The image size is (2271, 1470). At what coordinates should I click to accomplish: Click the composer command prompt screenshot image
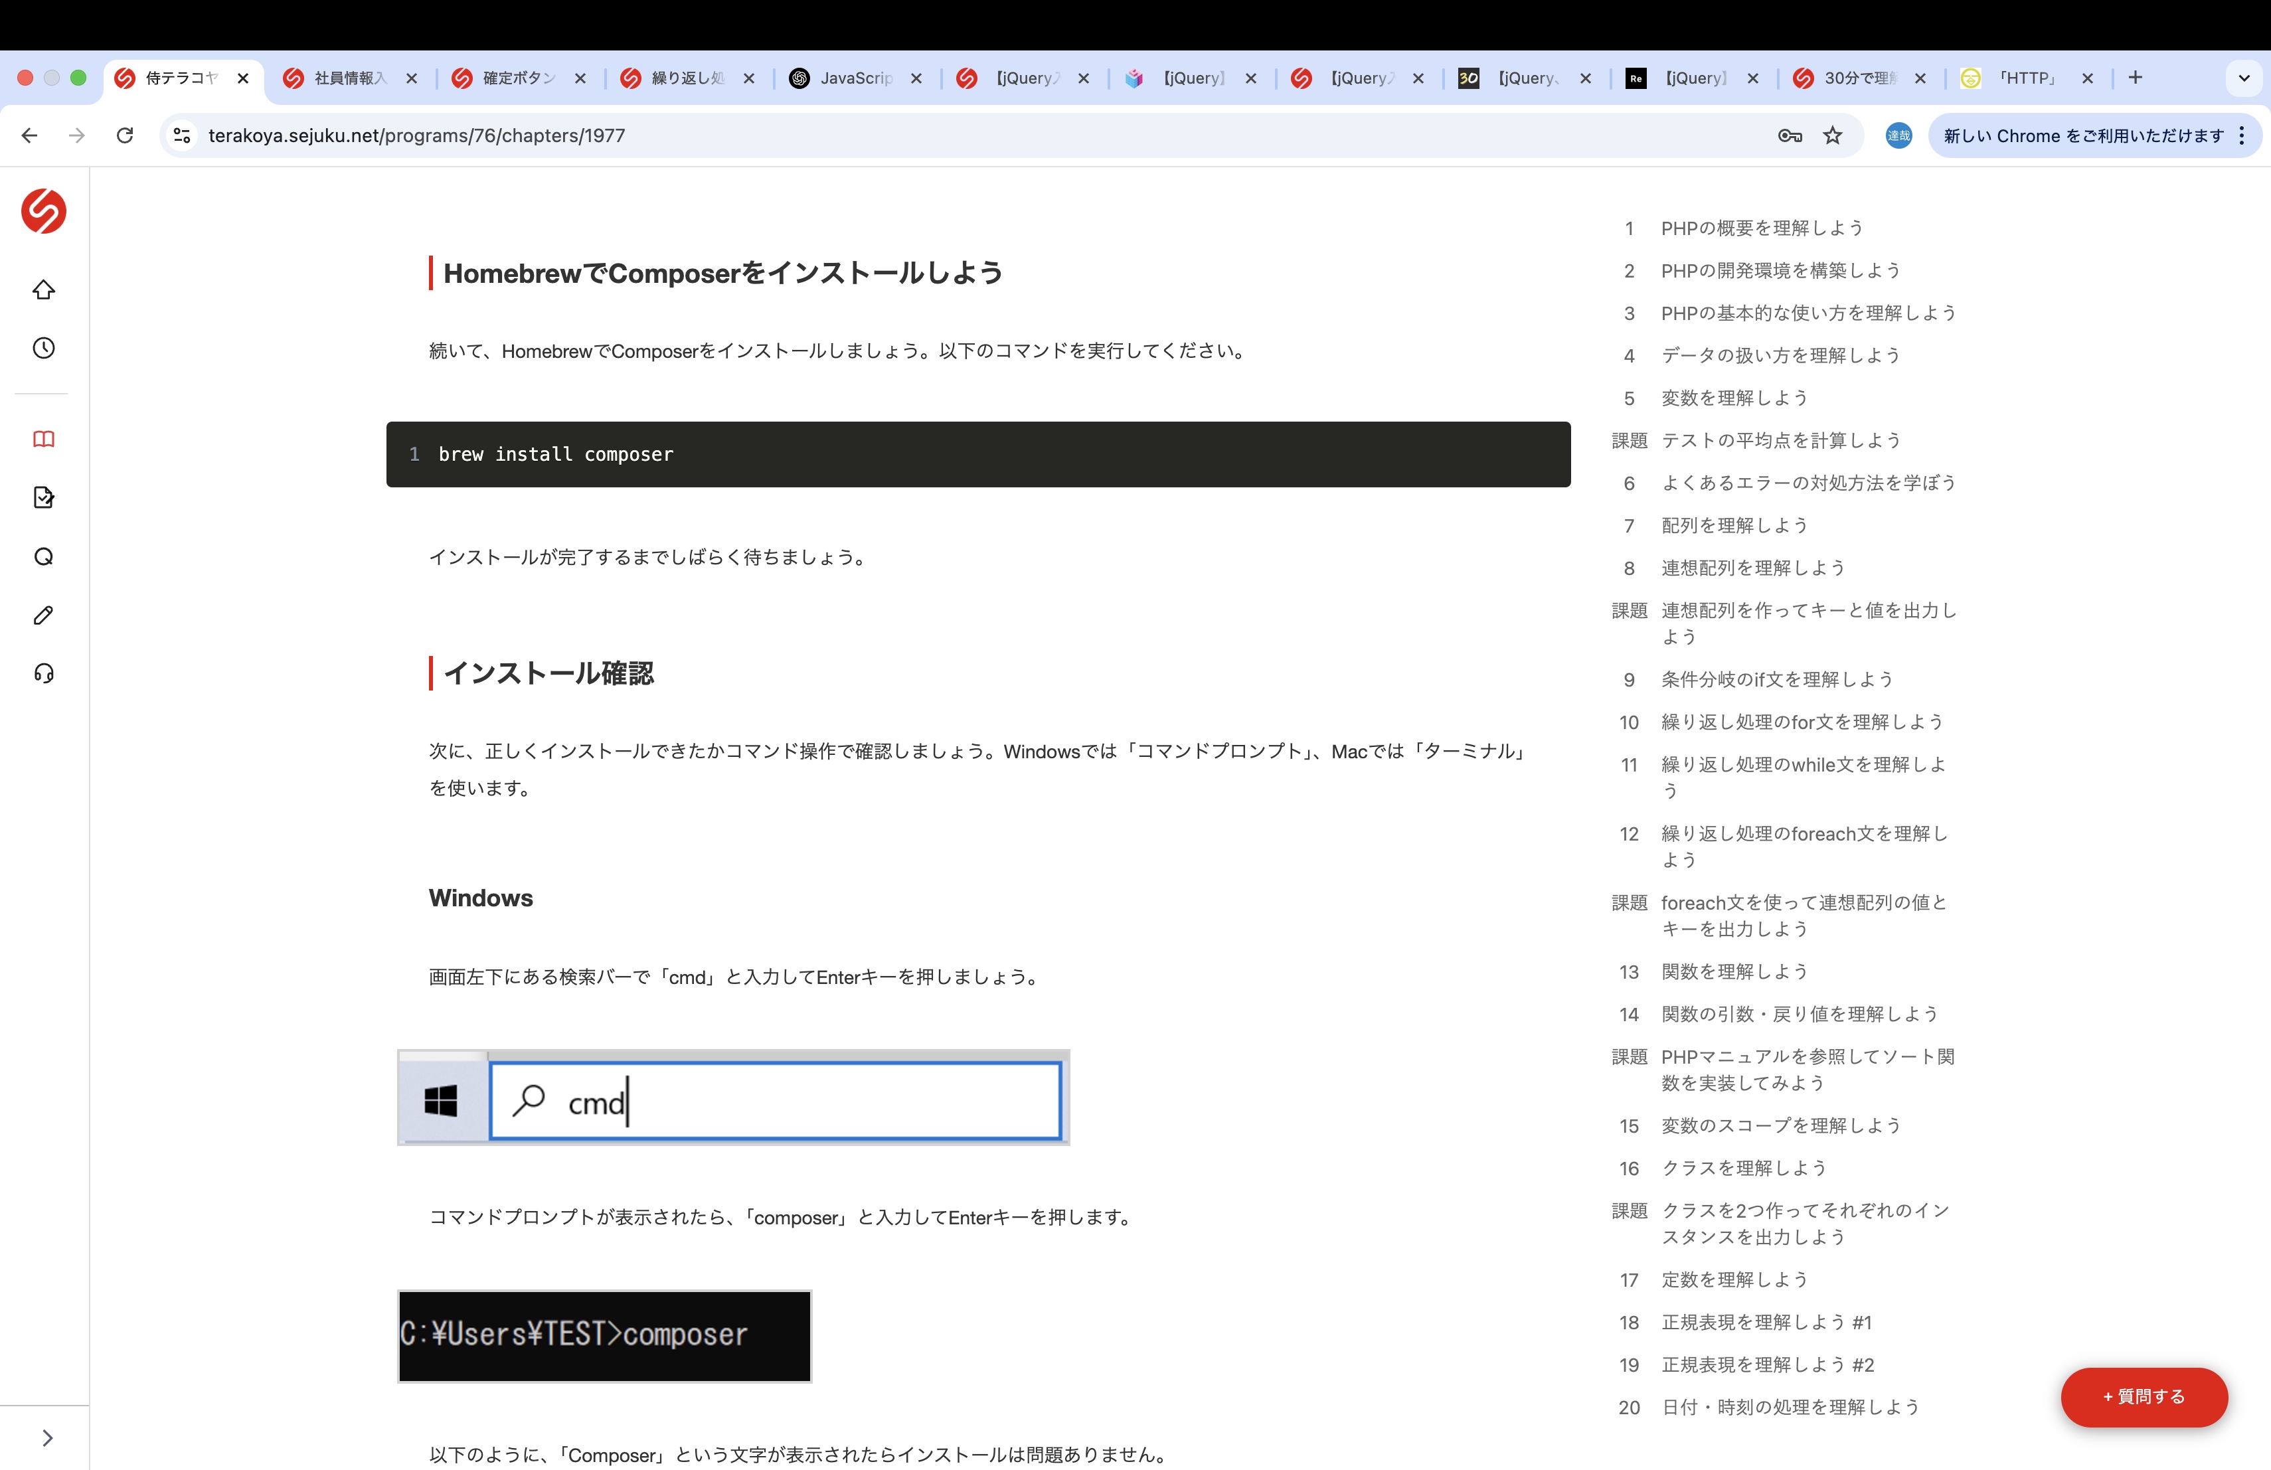(x=604, y=1335)
